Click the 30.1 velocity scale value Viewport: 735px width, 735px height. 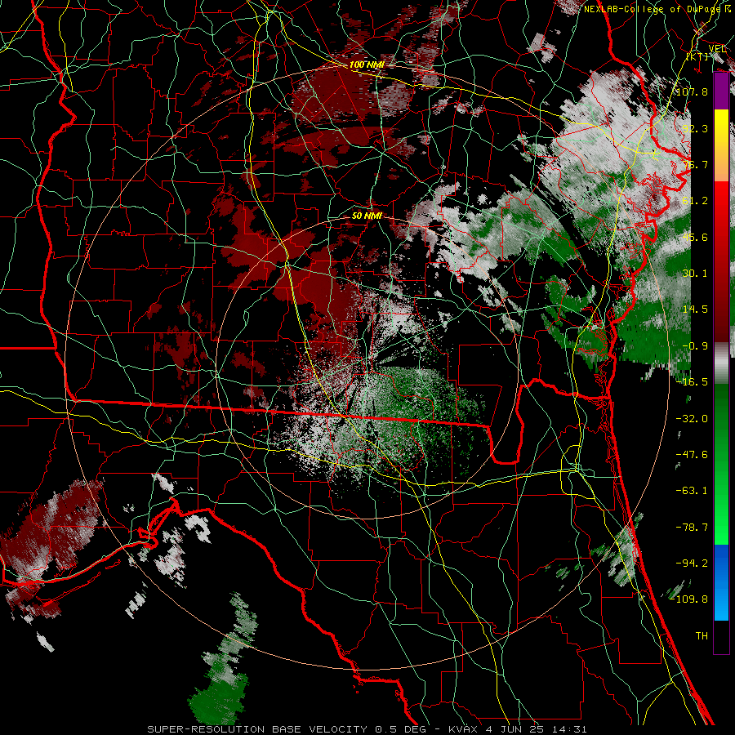pyautogui.click(x=695, y=274)
